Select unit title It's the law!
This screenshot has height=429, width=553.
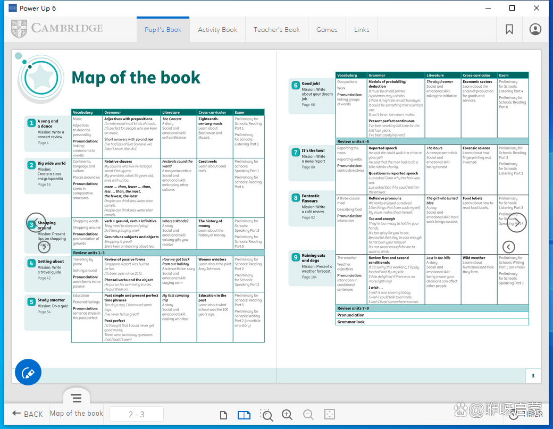click(x=313, y=150)
